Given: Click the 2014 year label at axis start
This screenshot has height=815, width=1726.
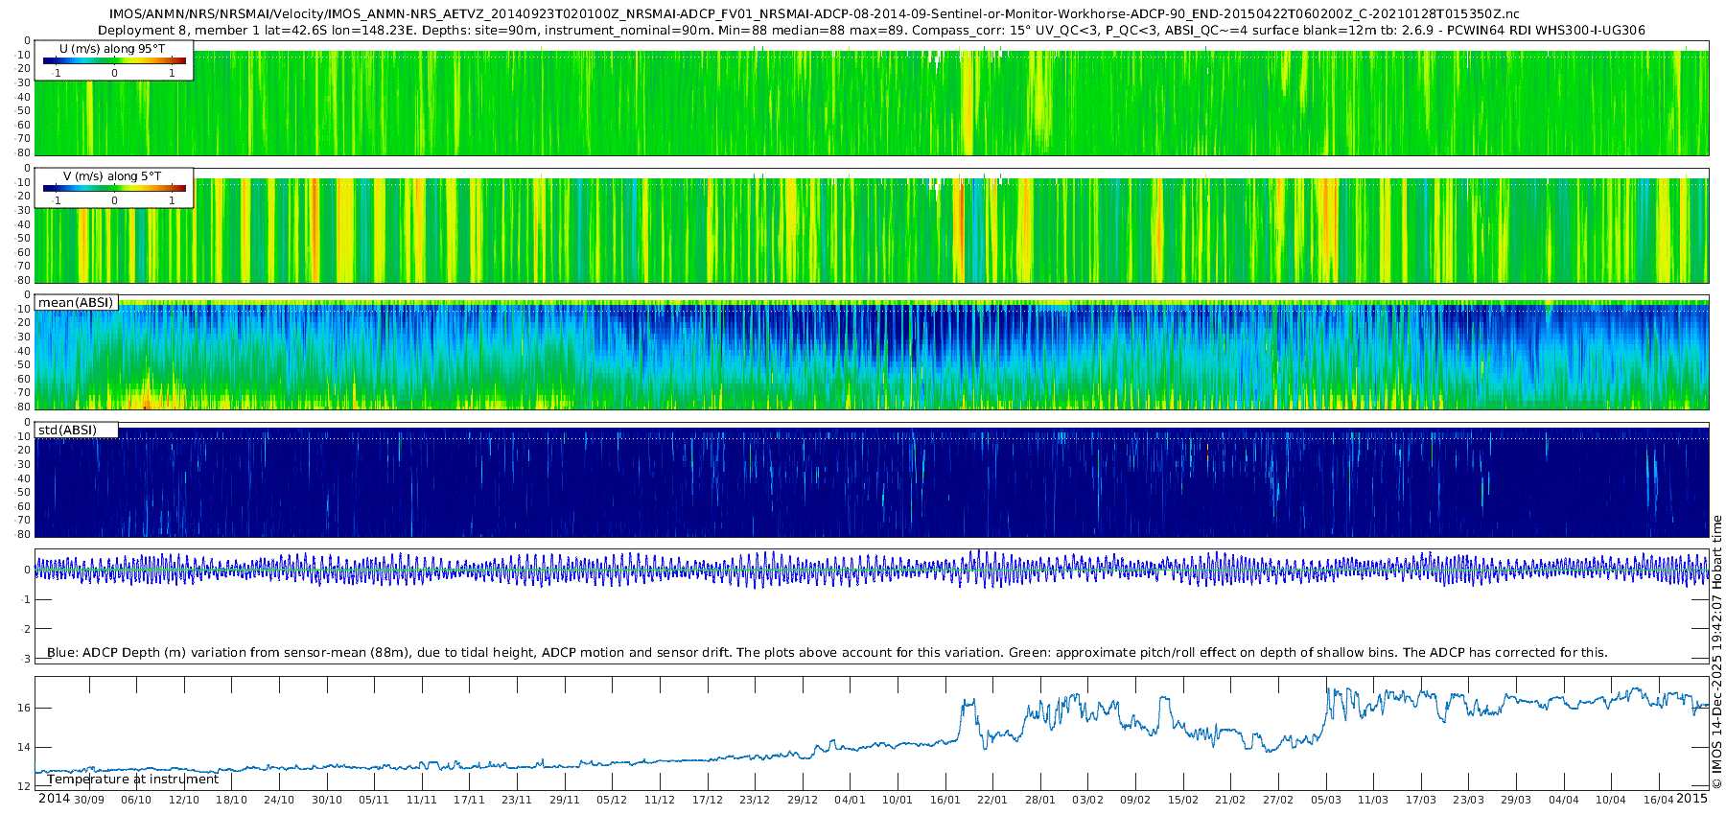Looking at the screenshot, I should [x=54, y=799].
